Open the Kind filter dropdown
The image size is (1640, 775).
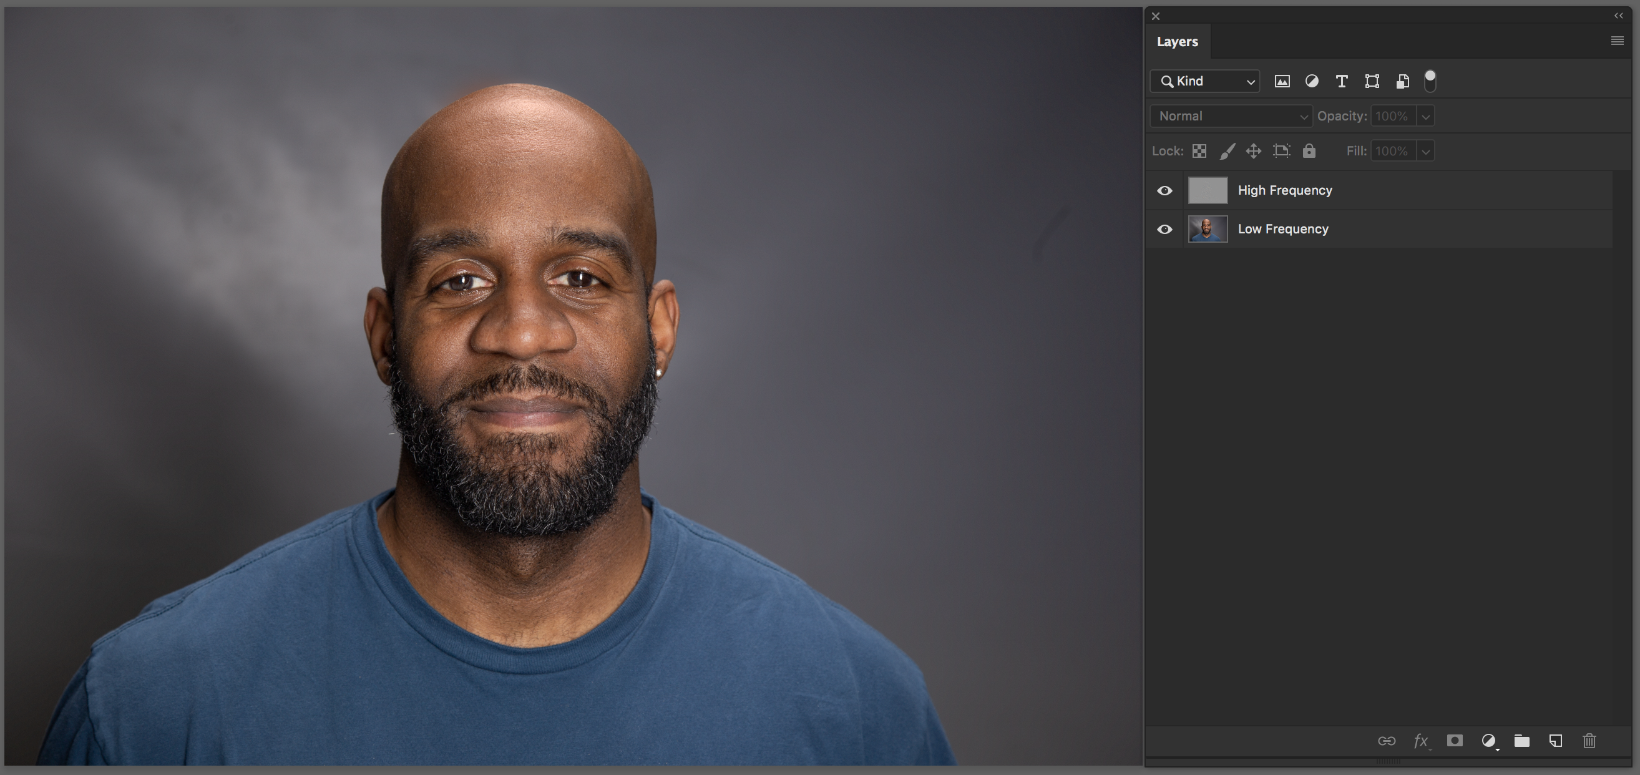click(1204, 82)
